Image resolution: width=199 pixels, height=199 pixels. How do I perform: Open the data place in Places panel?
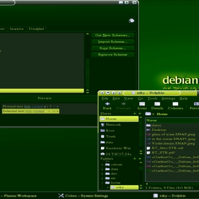pyautogui.click(x=119, y=142)
